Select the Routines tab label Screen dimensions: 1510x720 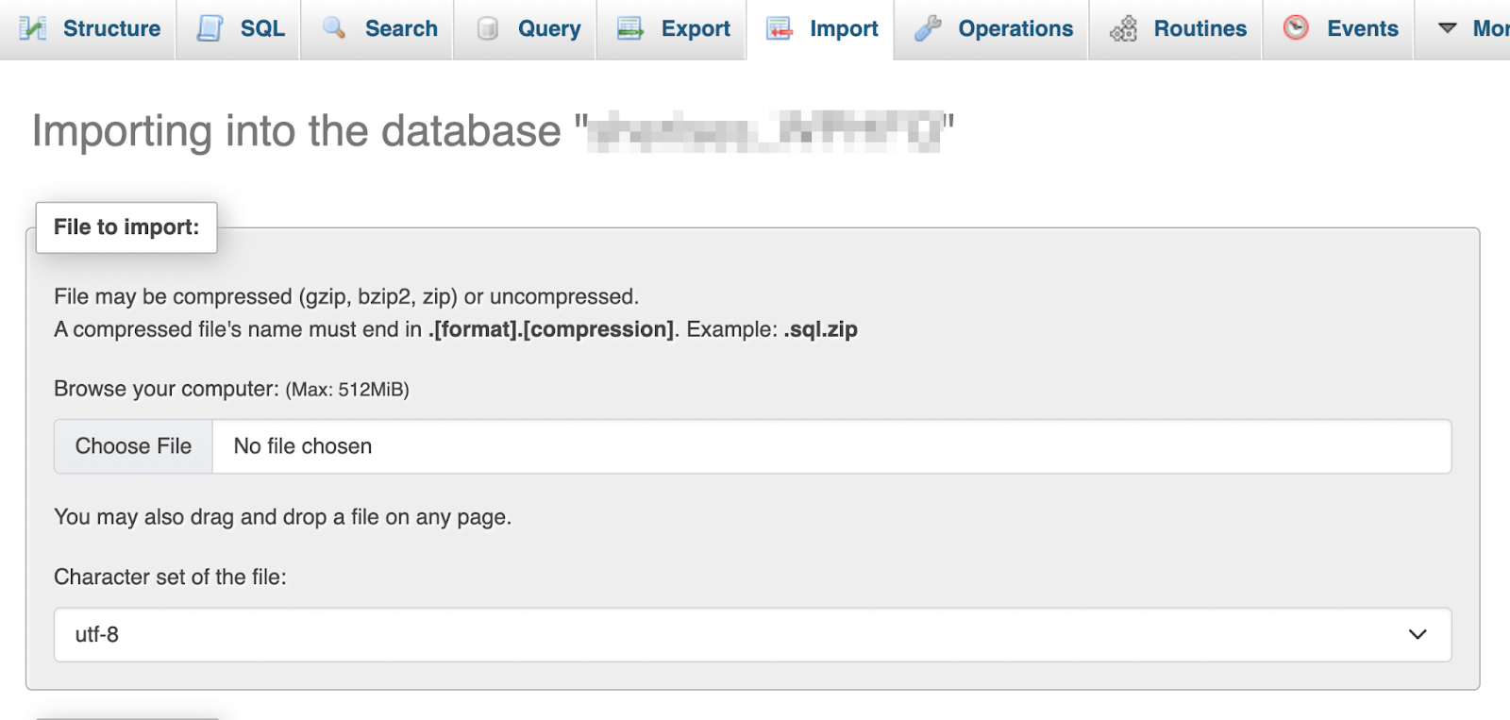coord(1200,28)
